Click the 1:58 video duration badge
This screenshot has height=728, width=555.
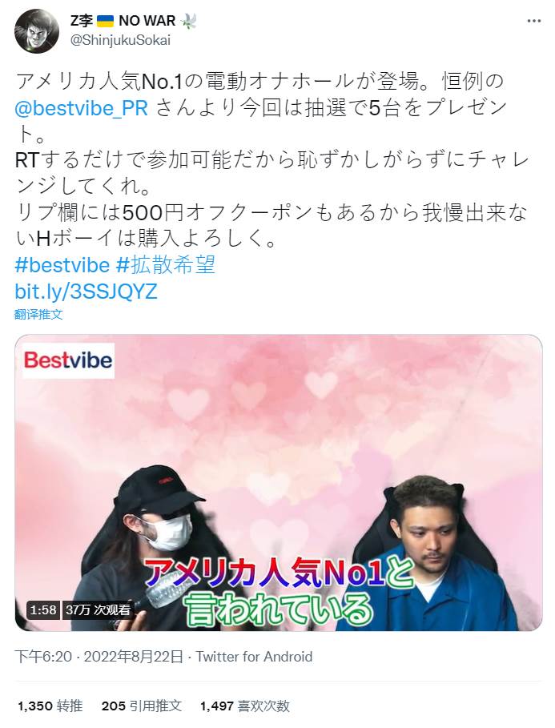tap(43, 609)
